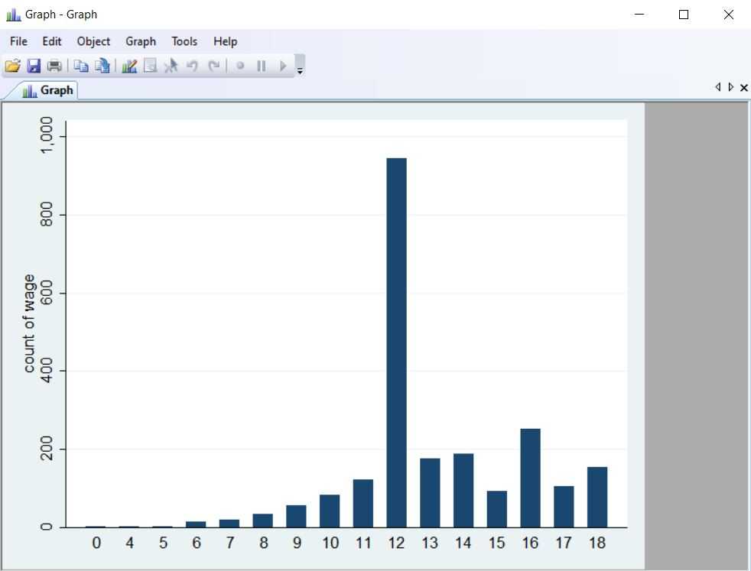Click the bar for category 16
This screenshot has height=571, width=751.
coord(530,479)
